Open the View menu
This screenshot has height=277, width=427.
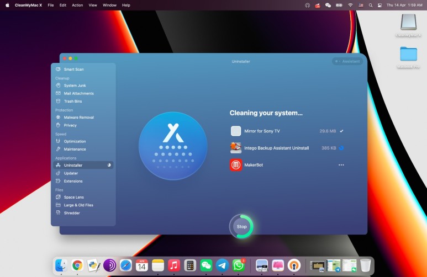pos(93,5)
